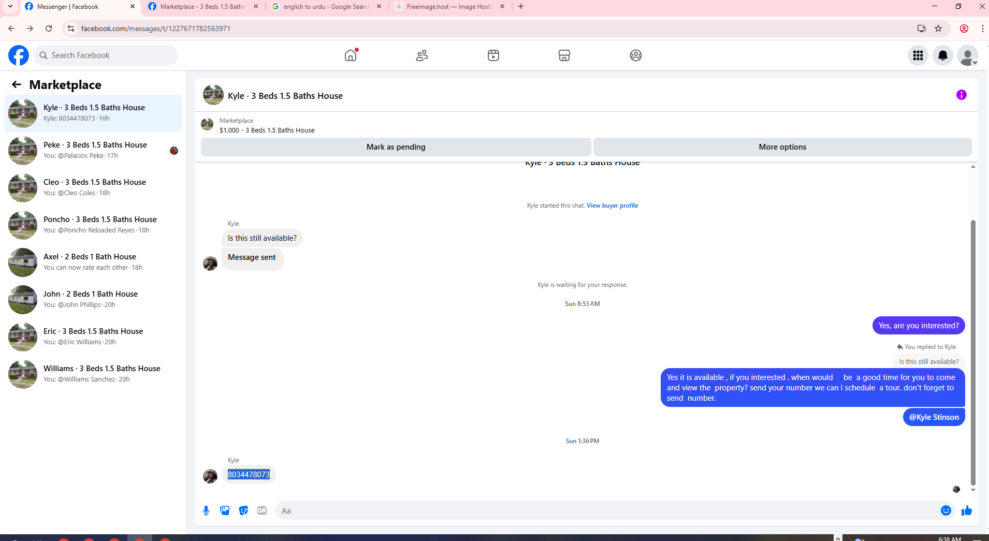Open conversation information purple icon
Image resolution: width=989 pixels, height=541 pixels.
click(962, 95)
